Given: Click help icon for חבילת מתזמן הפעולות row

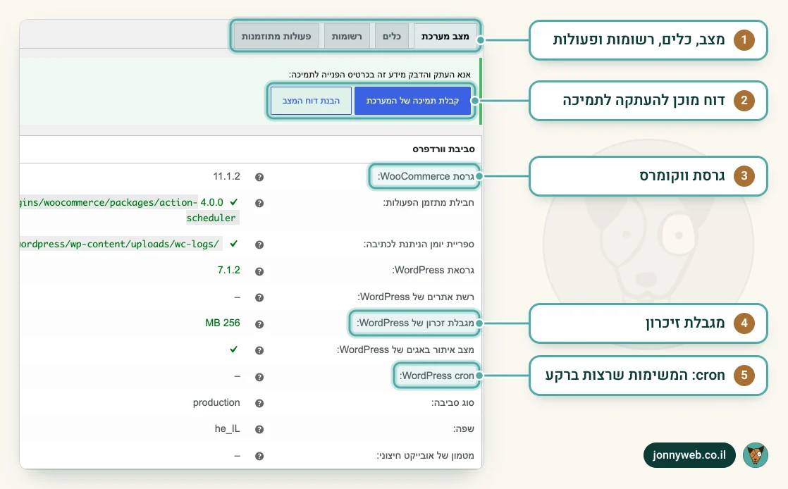Looking at the screenshot, I should tap(259, 203).
